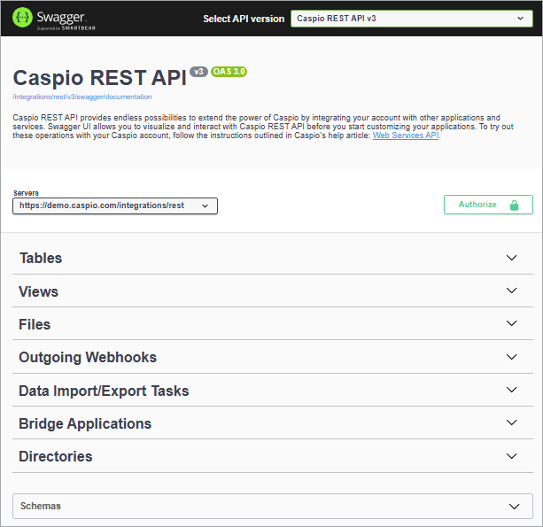543x527 pixels.
Task: Select the Directories heading
Action: 56,456
